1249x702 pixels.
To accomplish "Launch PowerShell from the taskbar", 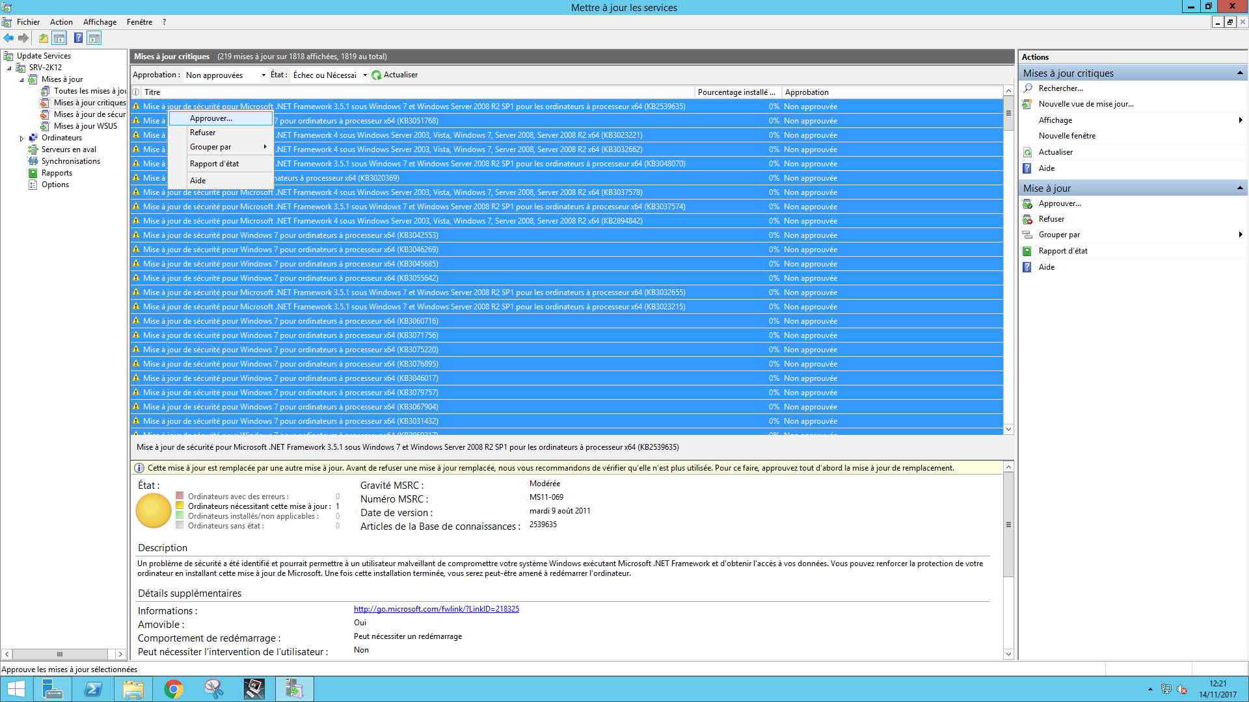I will tap(93, 689).
